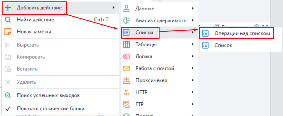Click the brain icon beside Анализ содержимого

click(x=126, y=21)
